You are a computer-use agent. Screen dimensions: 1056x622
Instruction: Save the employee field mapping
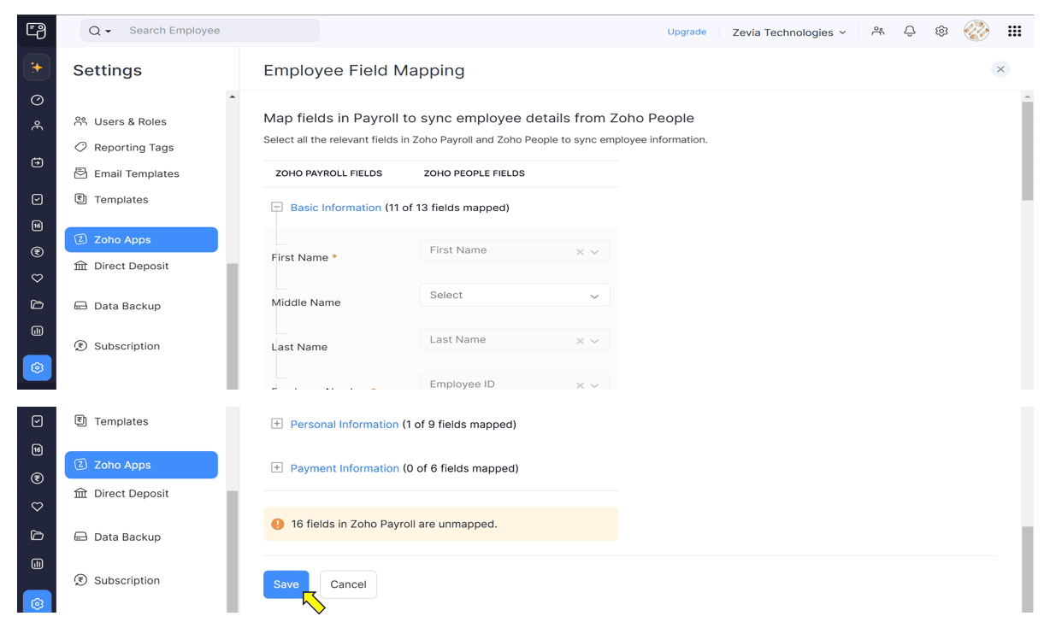point(286,584)
